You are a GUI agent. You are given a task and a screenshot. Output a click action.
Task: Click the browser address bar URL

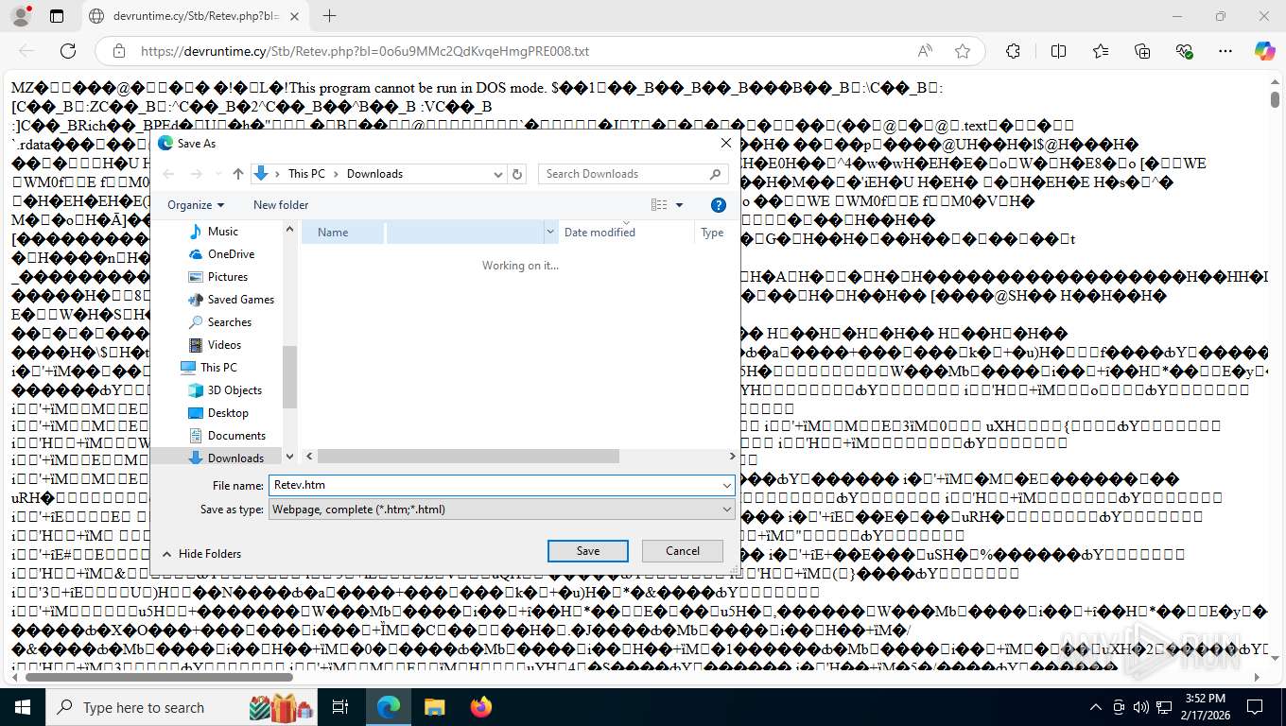click(x=365, y=51)
